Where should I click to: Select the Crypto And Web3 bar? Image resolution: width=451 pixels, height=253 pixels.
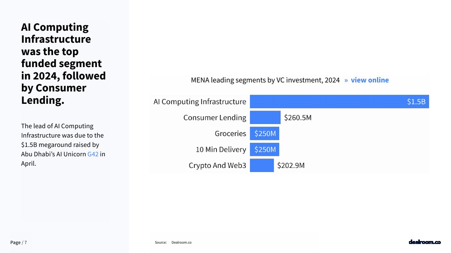pos(262,165)
